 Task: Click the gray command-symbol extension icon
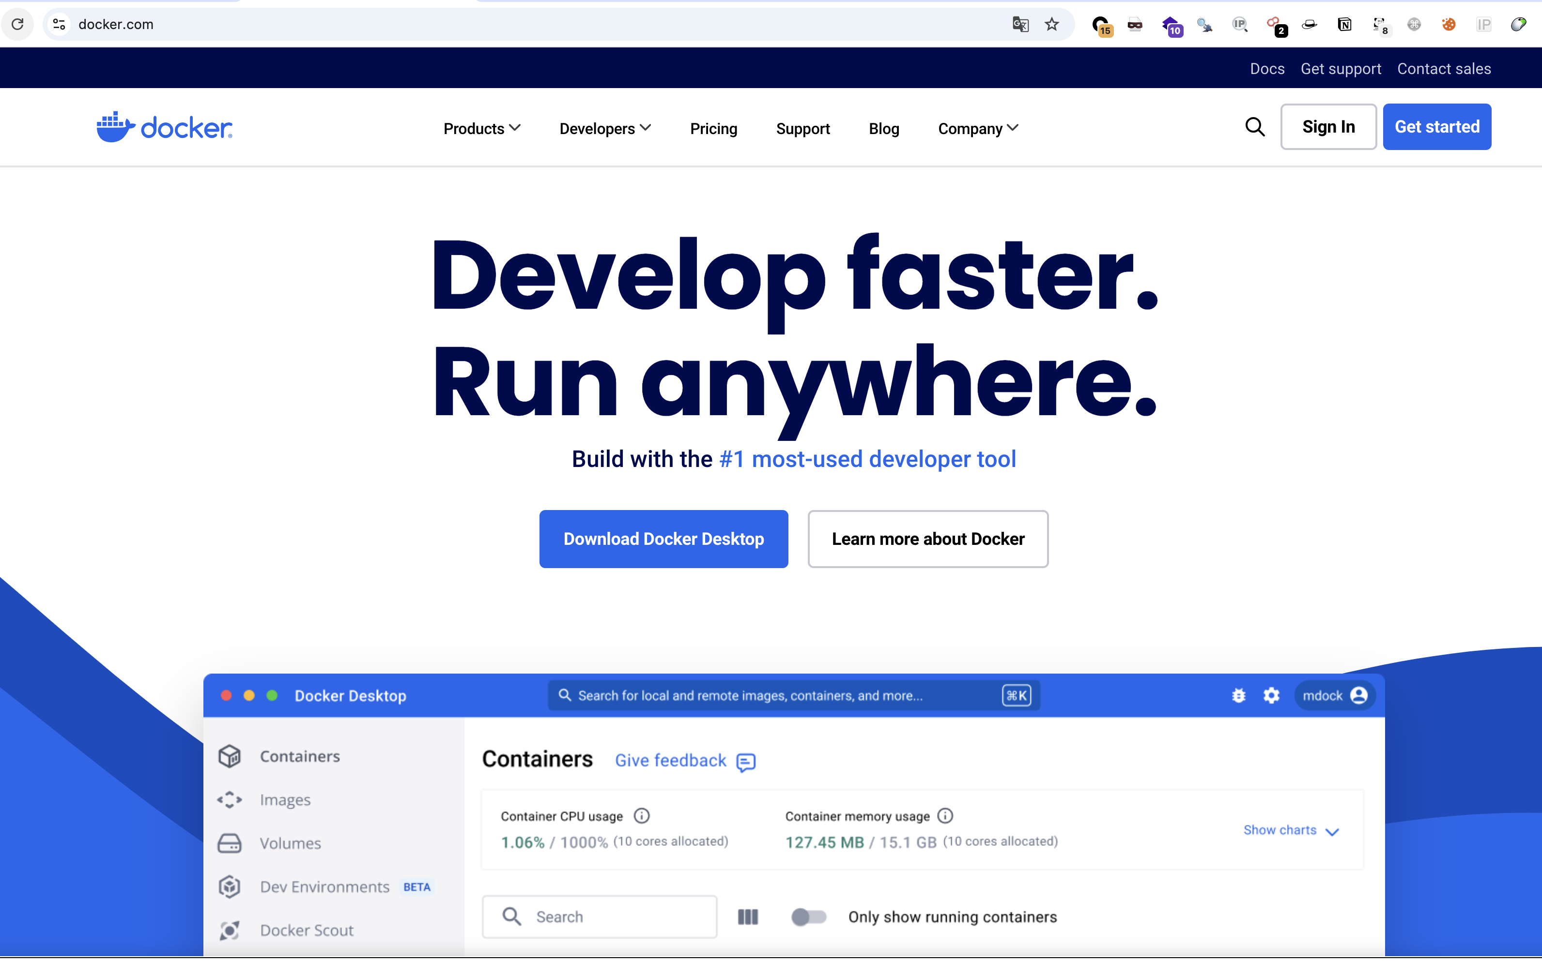(x=1413, y=24)
